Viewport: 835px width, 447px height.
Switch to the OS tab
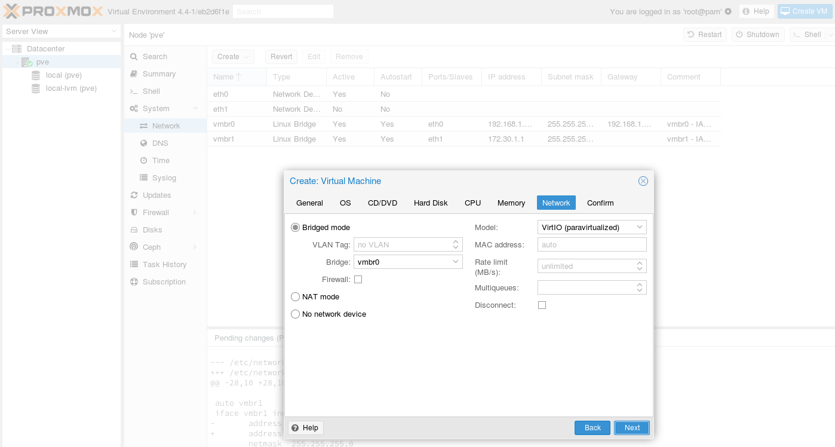click(345, 203)
